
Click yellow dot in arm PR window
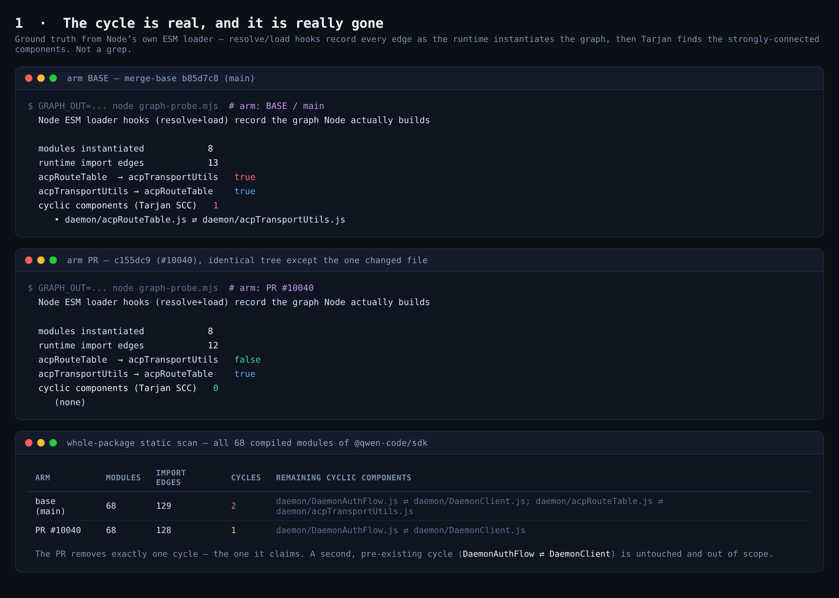pos(41,260)
